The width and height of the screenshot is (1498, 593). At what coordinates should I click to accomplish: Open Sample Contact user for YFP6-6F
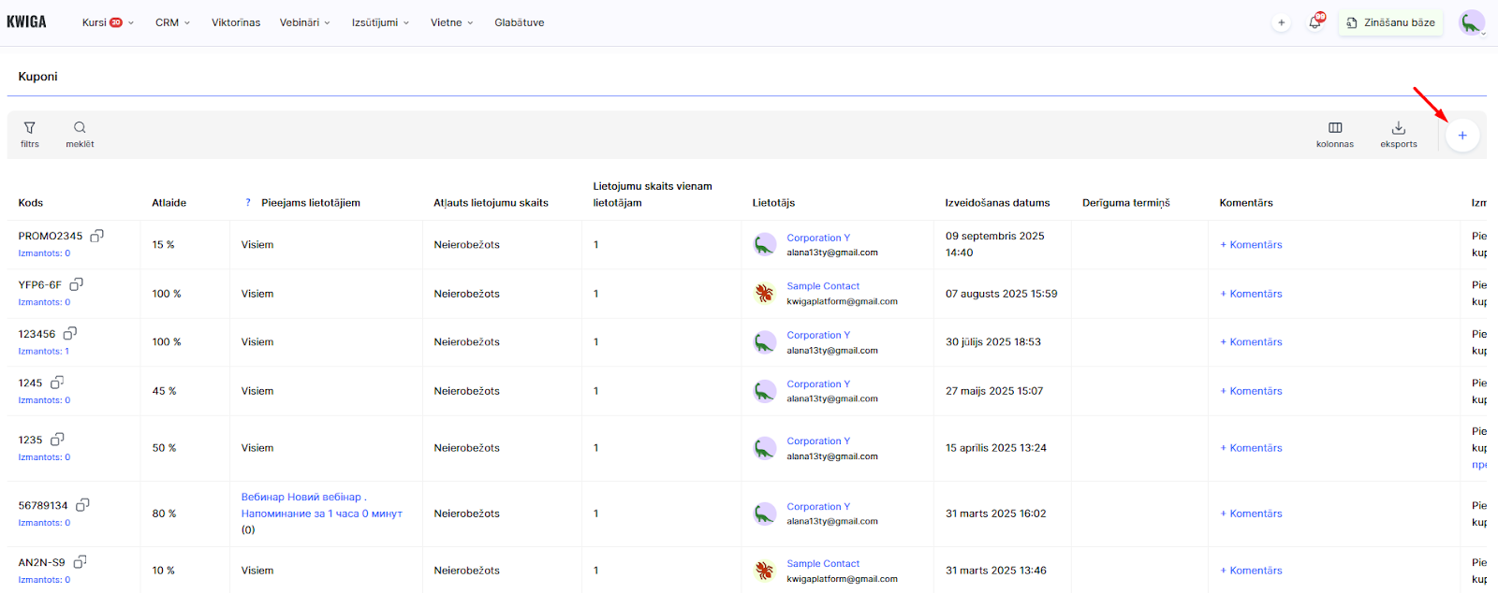click(x=823, y=286)
